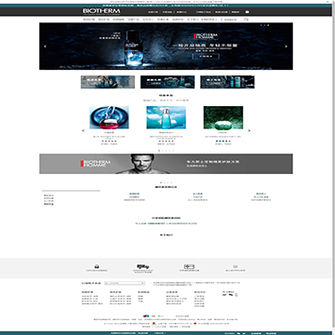This screenshot has width=335, height=335.
Task: Click the search magnifier icon in navigation bar
Action: coord(247,20)
